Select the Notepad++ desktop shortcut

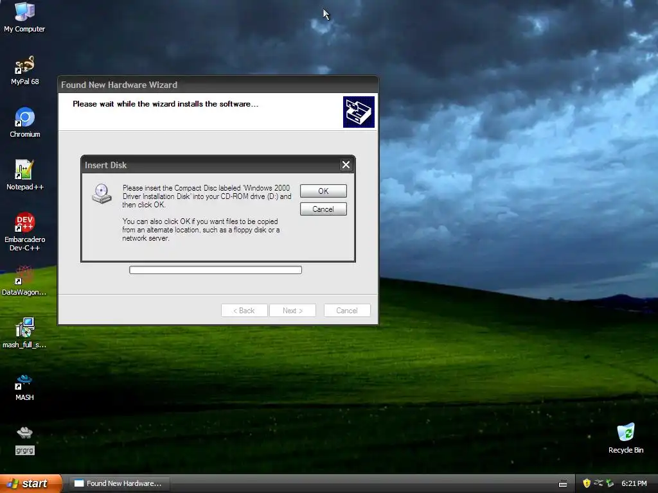click(x=25, y=175)
